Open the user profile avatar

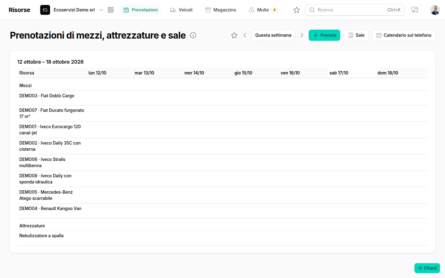coord(435,10)
